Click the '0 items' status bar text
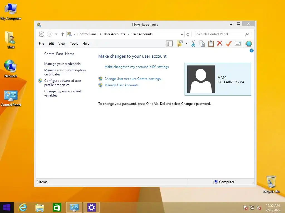 [42, 182]
